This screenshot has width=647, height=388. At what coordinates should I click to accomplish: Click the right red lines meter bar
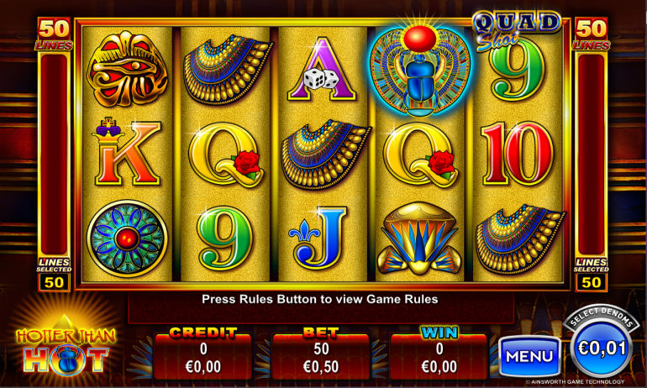pyautogui.click(x=591, y=155)
